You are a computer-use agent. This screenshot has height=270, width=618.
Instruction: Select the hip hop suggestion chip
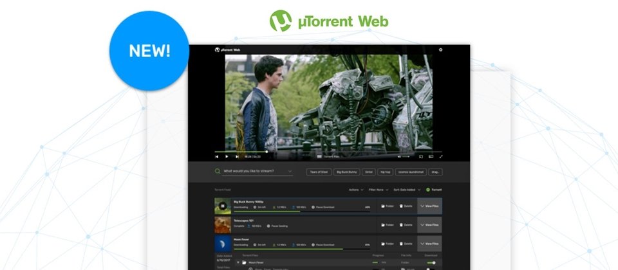(x=385, y=172)
